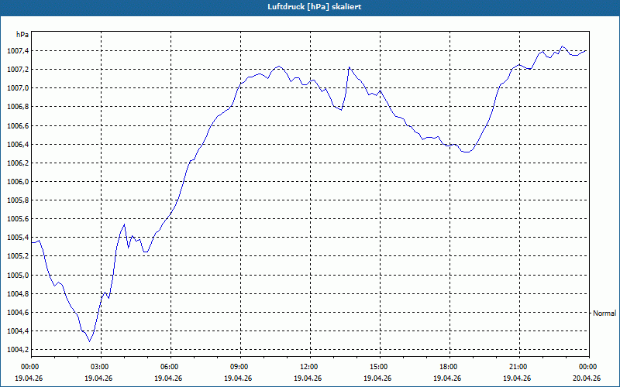Screen dimensions: 620x387
Task: Click the "15:00" time label
Action: pos(380,367)
